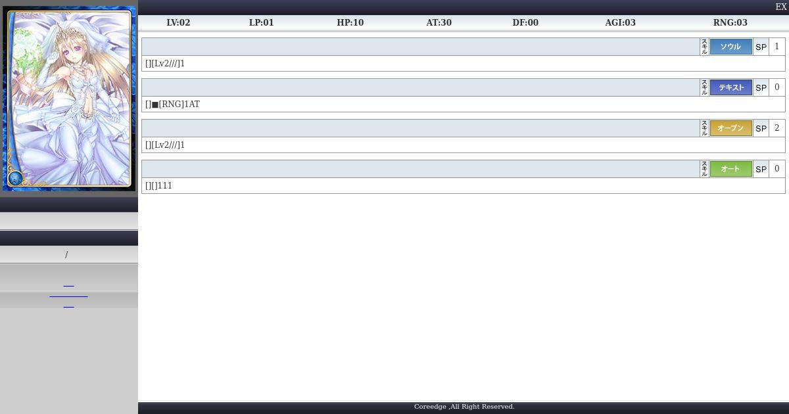Click the スキル label beside テキスト badge
Viewport: 789px width, 414px height.
tap(704, 87)
